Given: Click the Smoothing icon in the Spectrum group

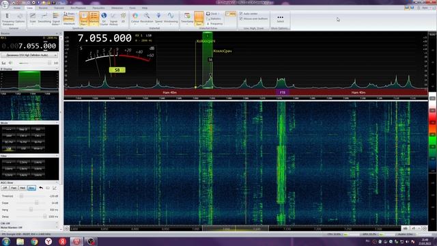Looking at the screenshot, I should point(44,18).
